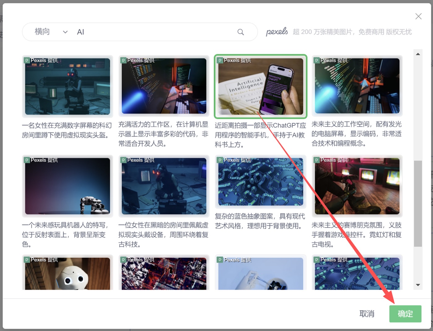Click the scrollbar down arrow
The height and width of the screenshot is (331, 433).
[418, 285]
